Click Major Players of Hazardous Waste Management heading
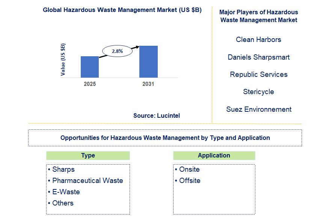Screen dimensions: 326x222 click(x=259, y=16)
